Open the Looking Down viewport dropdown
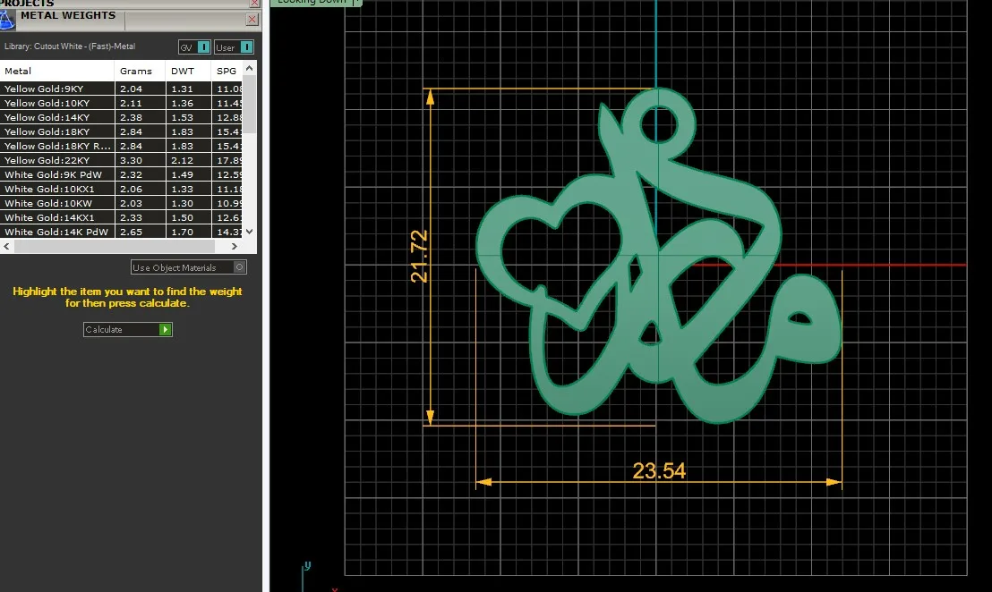 [x=357, y=3]
